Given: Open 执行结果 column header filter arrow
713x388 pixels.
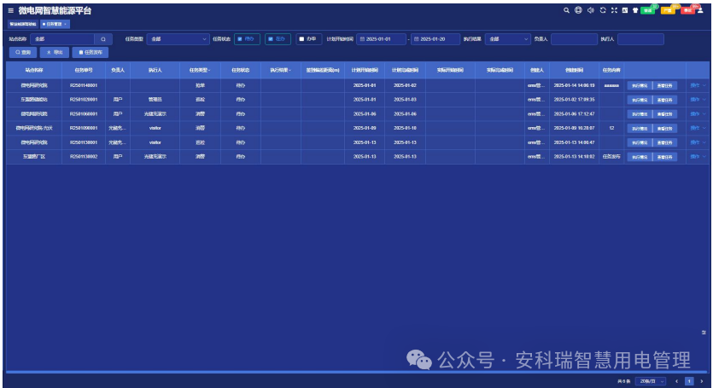Looking at the screenshot, I should pyautogui.click(x=289, y=71).
